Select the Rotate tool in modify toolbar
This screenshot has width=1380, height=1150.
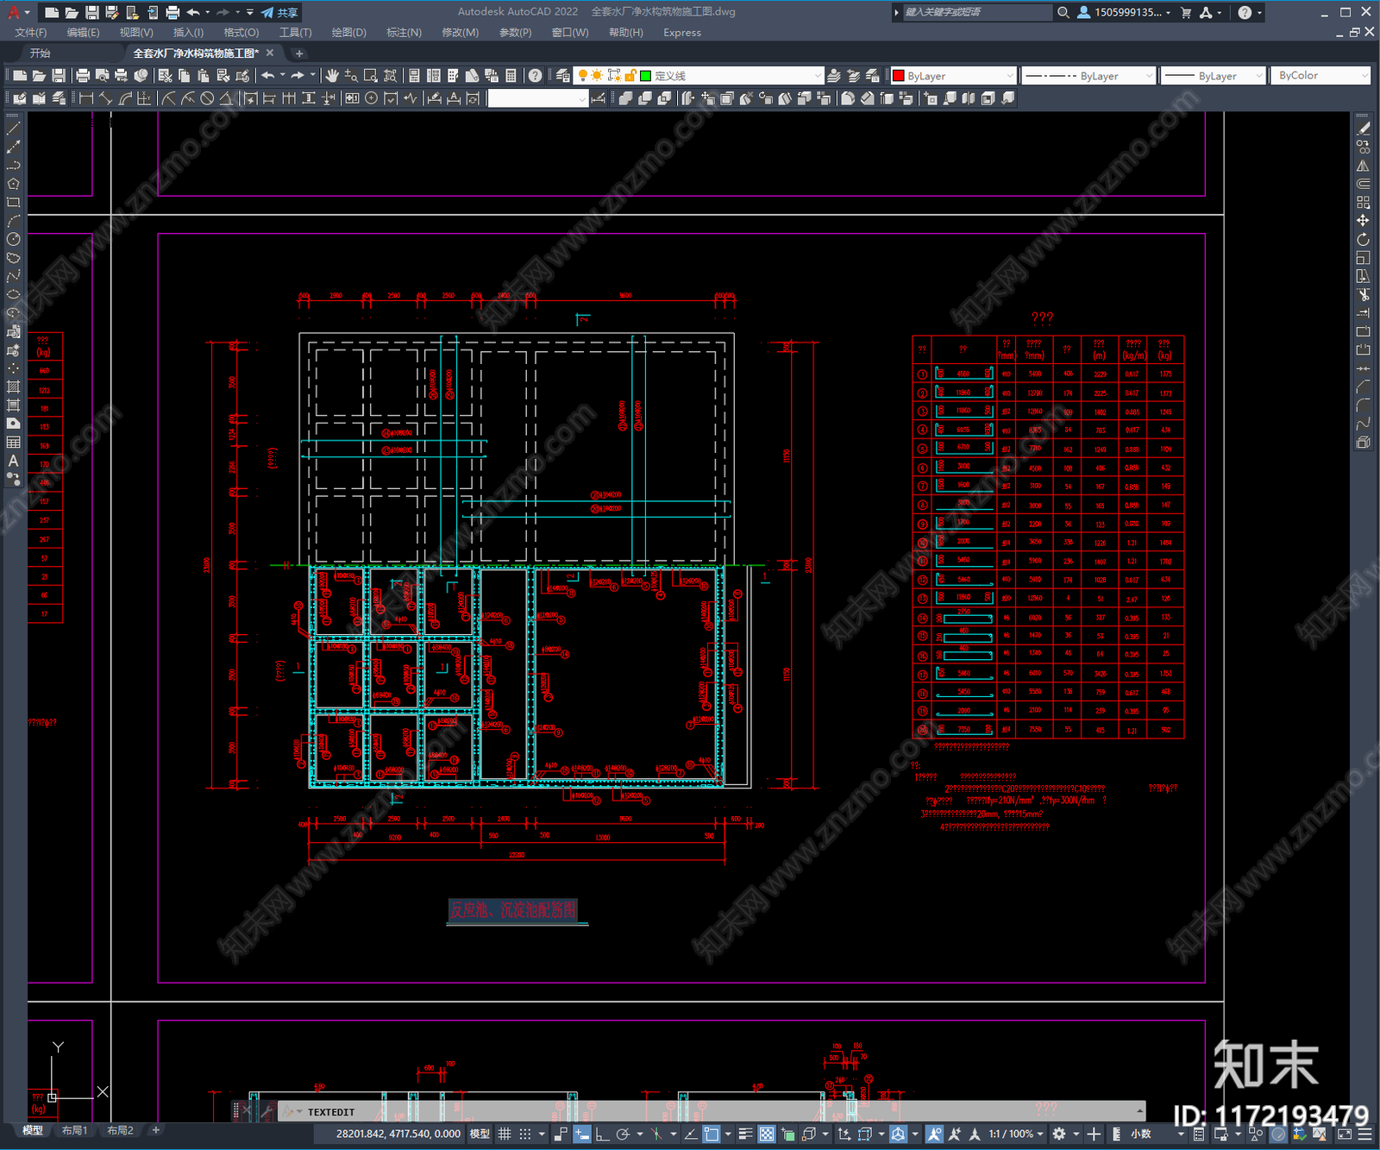(1363, 239)
